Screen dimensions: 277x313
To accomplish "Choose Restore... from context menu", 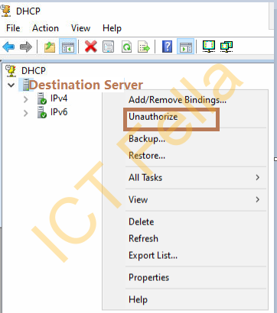I will [185, 156].
